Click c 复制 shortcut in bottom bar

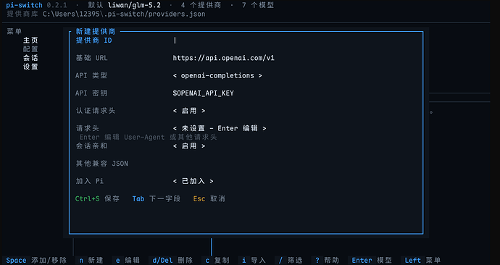[217, 260]
